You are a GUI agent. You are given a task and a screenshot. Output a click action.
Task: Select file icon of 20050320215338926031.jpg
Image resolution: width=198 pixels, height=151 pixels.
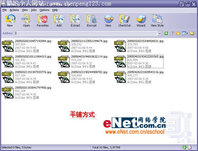tap(120, 46)
